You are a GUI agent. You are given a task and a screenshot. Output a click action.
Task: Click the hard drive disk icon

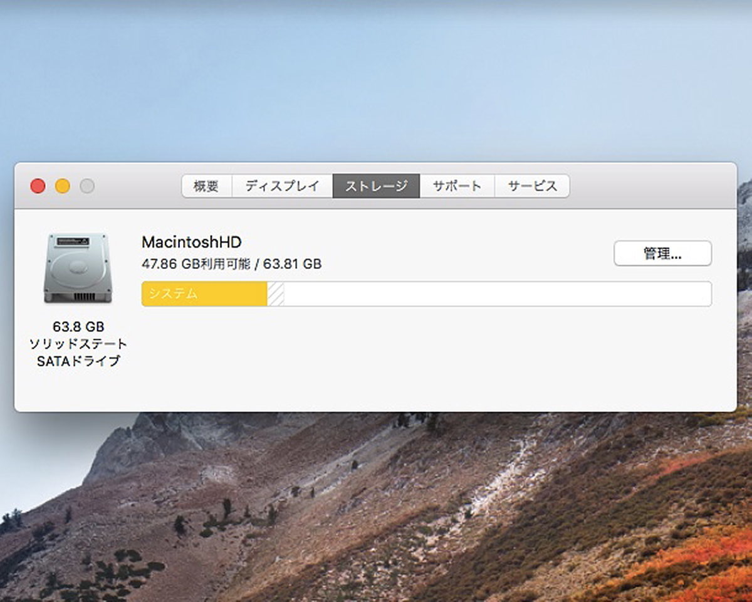pos(78,268)
